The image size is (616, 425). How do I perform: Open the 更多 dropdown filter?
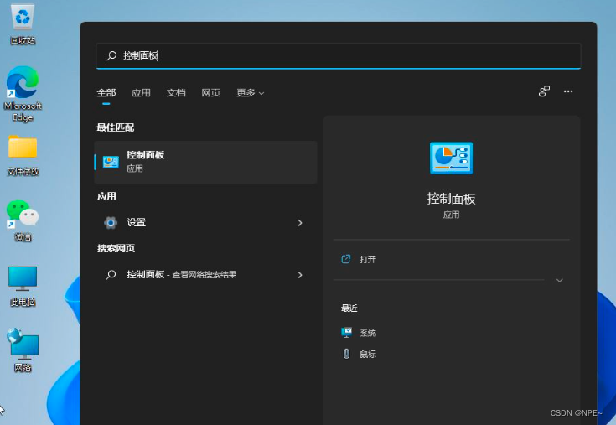click(x=251, y=93)
